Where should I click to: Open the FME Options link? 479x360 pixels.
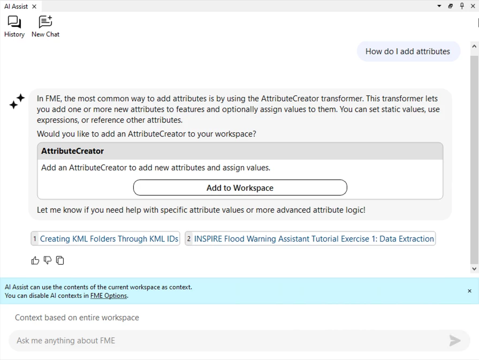[109, 296]
